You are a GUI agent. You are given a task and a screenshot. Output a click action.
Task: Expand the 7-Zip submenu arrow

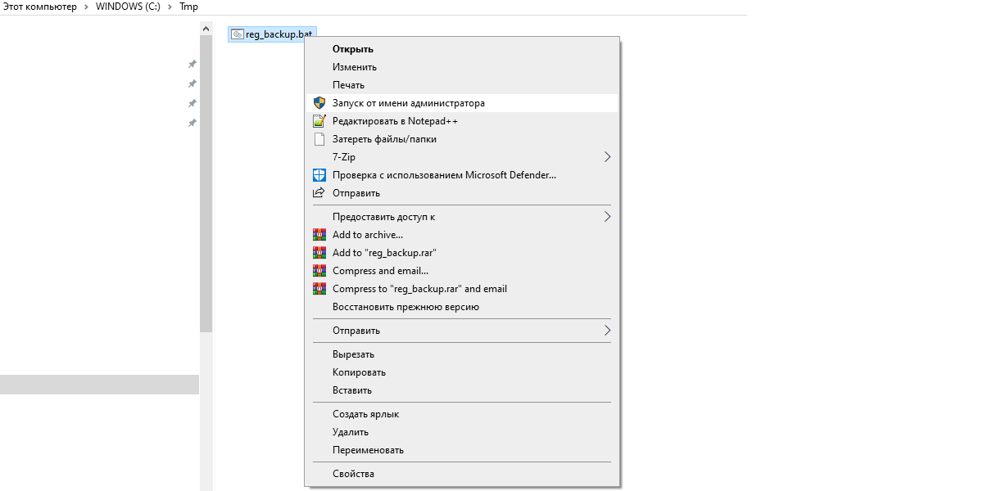tap(607, 157)
